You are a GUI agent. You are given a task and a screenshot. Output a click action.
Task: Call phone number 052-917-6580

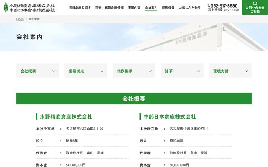[224, 6]
